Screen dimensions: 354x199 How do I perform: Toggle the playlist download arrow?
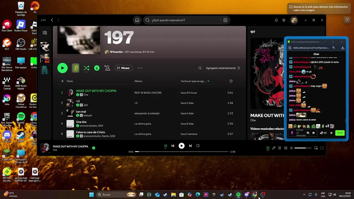[97, 68]
